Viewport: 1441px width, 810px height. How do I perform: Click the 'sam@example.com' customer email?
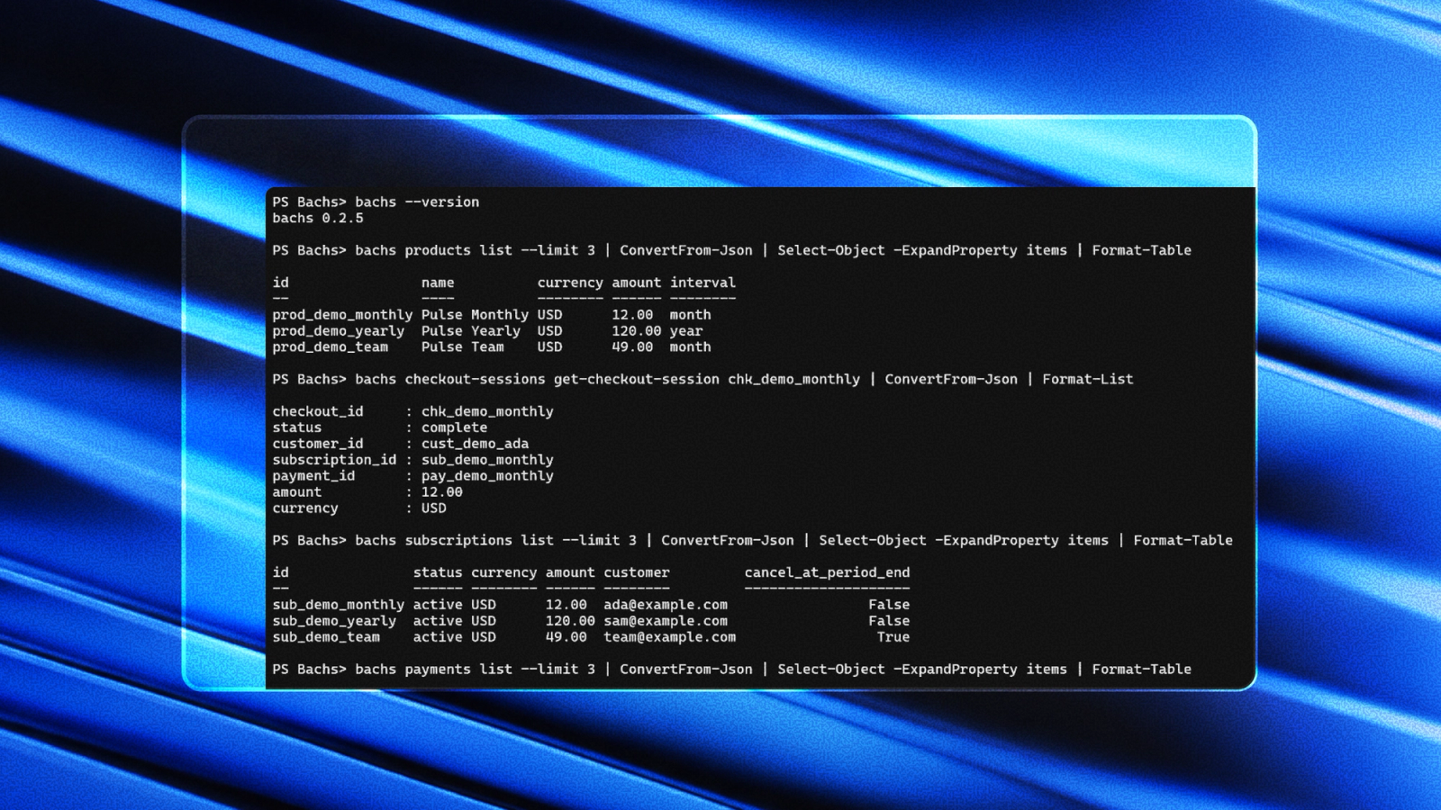coord(666,621)
